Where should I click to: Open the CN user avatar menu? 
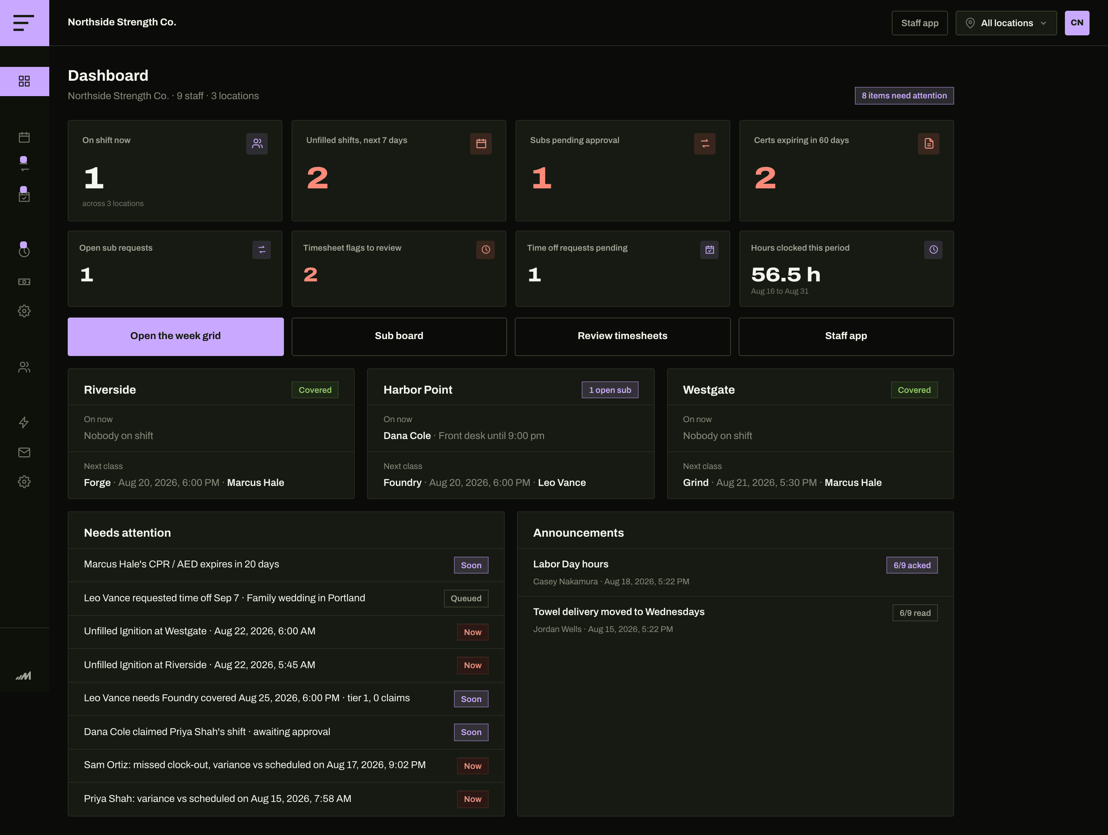[1077, 23]
